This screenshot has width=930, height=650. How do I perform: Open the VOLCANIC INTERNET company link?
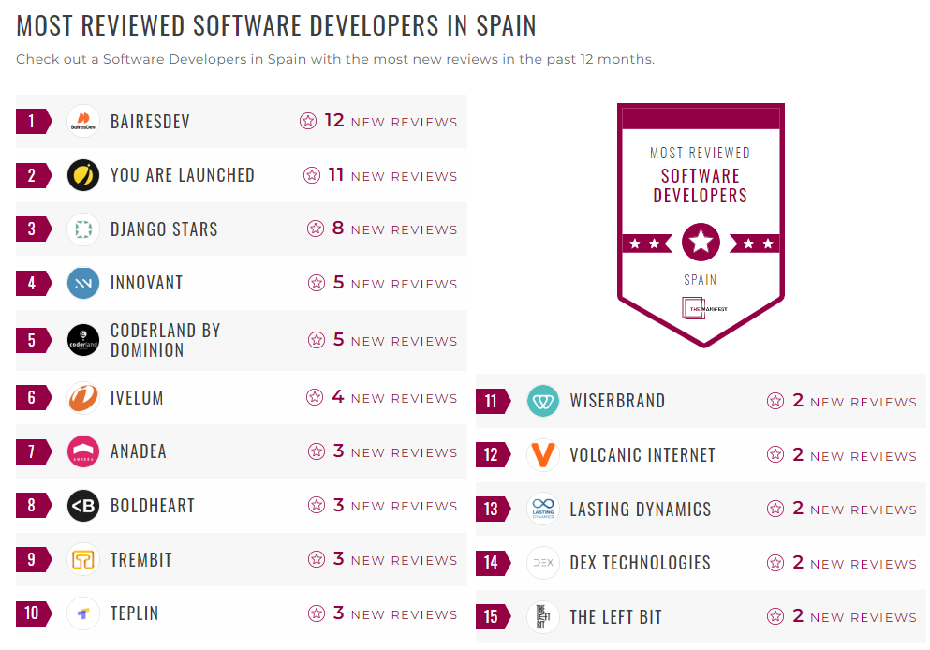(x=642, y=455)
